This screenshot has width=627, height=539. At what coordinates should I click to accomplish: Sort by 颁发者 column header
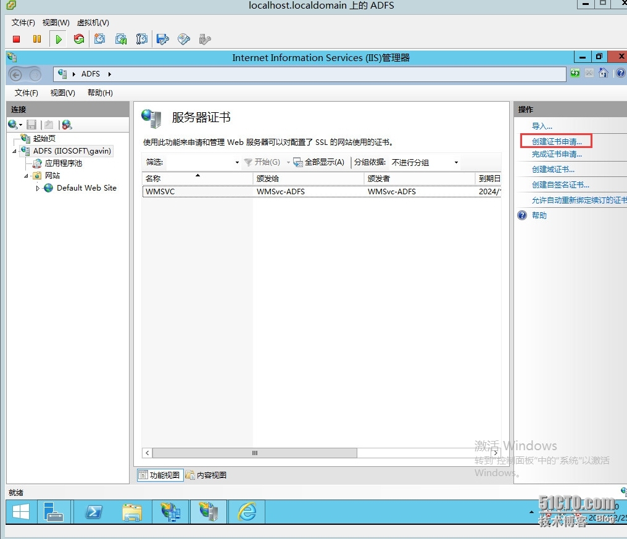420,179
